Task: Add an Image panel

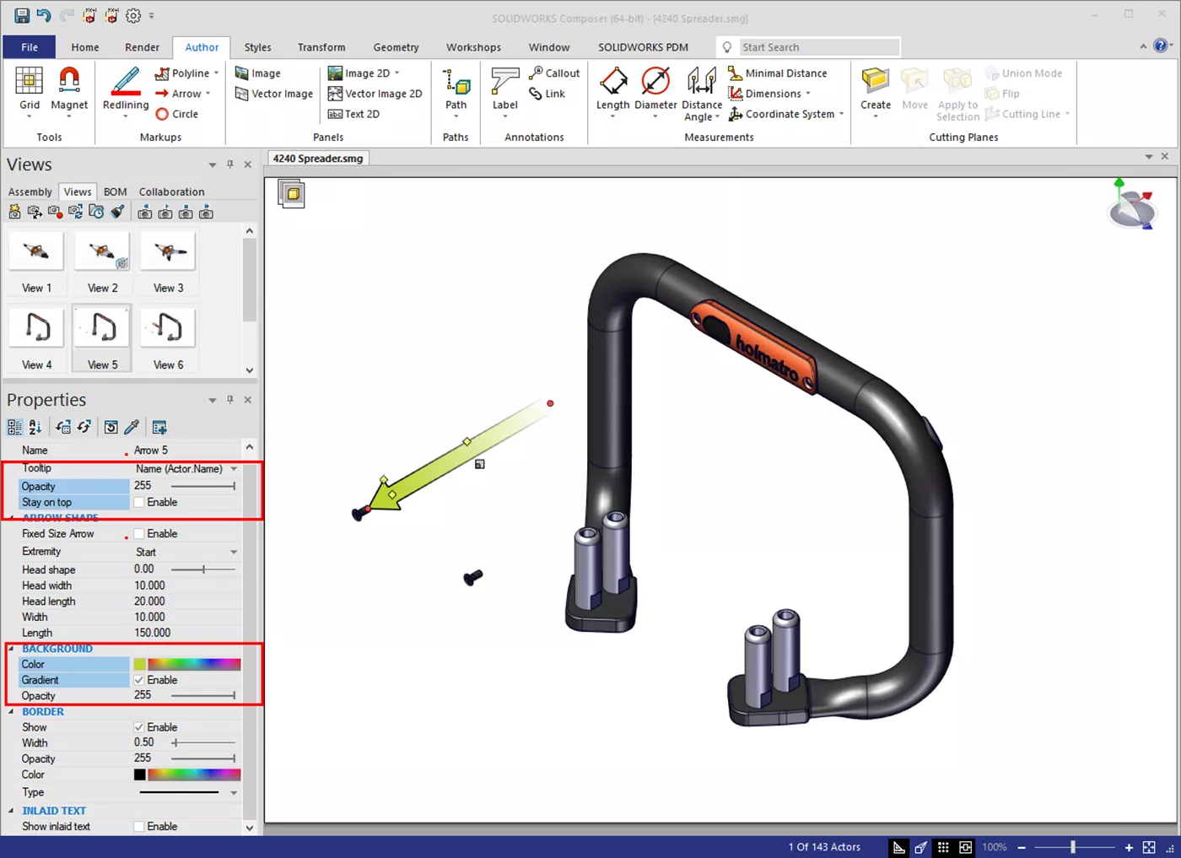Action: [257, 73]
